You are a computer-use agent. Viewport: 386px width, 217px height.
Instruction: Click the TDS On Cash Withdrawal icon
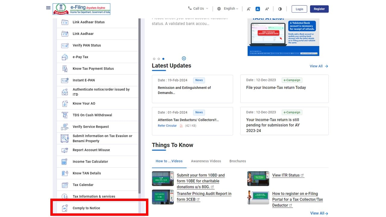point(65,115)
